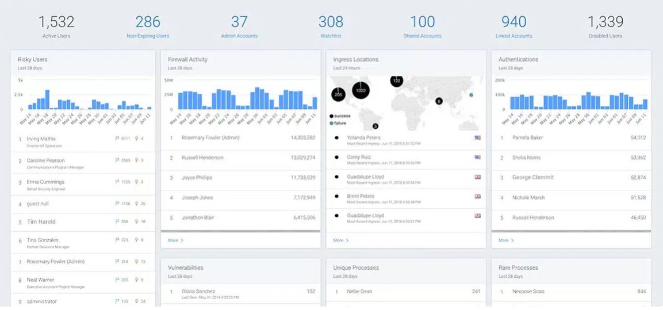Click the pin icon in guest null row
663x310 pixels.
click(x=137, y=204)
